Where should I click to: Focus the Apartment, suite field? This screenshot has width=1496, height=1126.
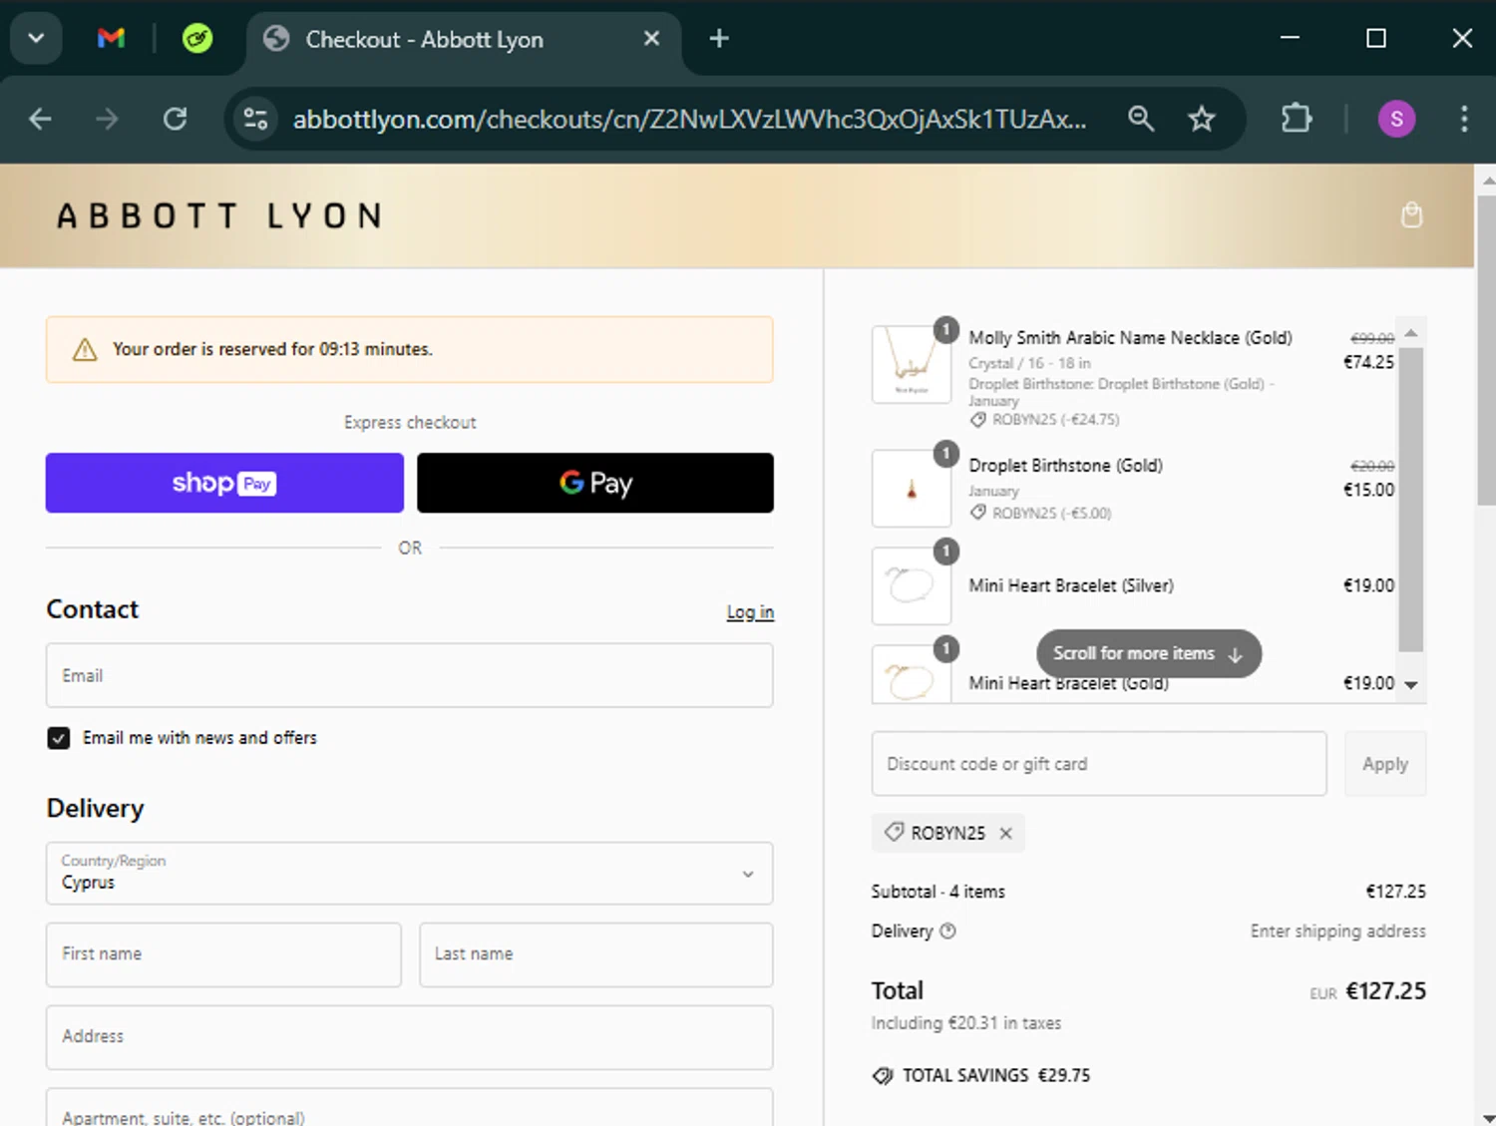[x=409, y=1109]
